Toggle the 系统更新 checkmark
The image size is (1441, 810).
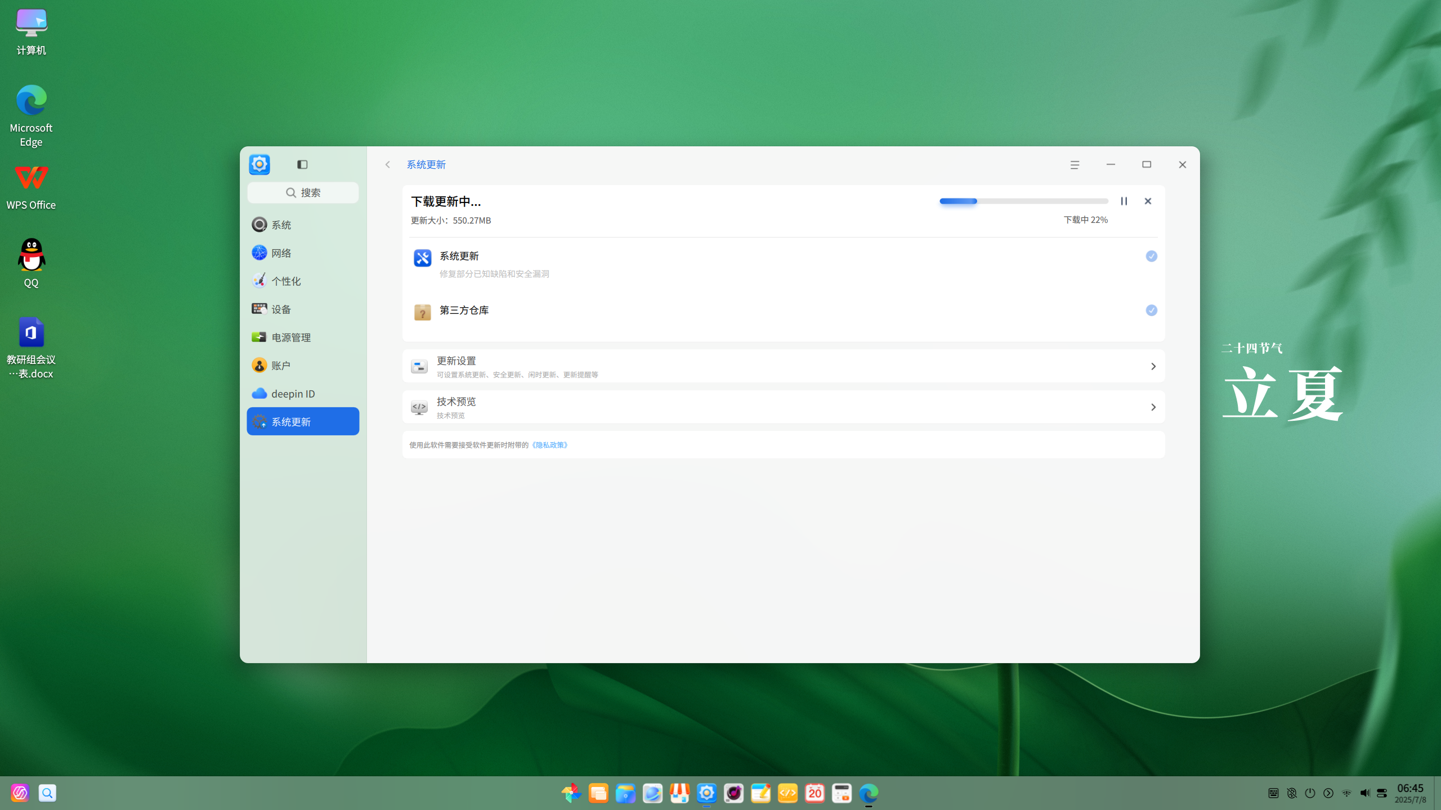1151,256
